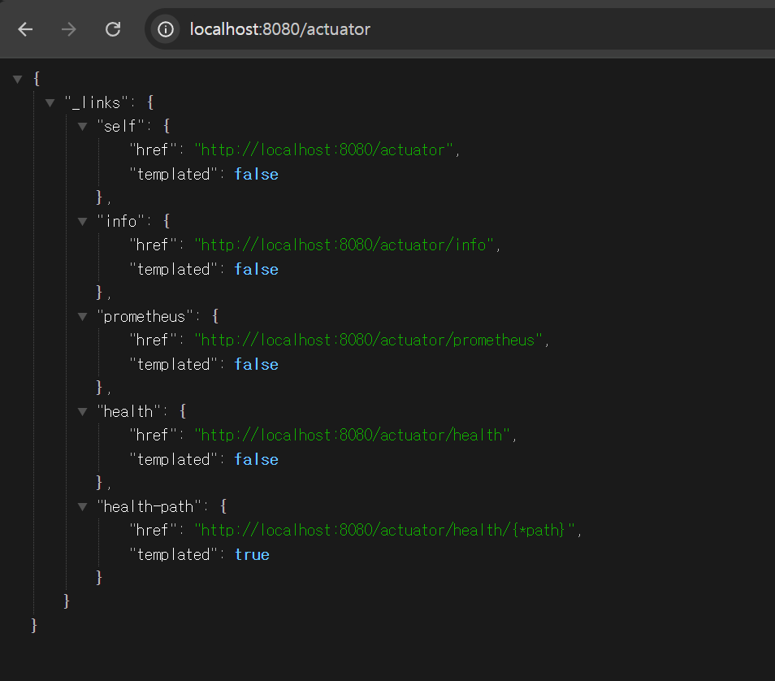Click the "info" key text
Image resolution: width=775 pixels, height=681 pixels.
point(120,222)
